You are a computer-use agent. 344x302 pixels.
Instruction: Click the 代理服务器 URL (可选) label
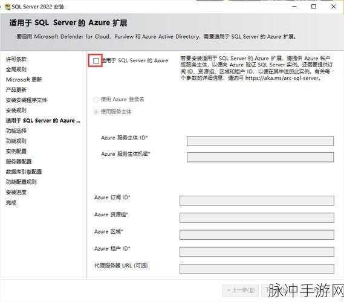pyautogui.click(x=121, y=266)
